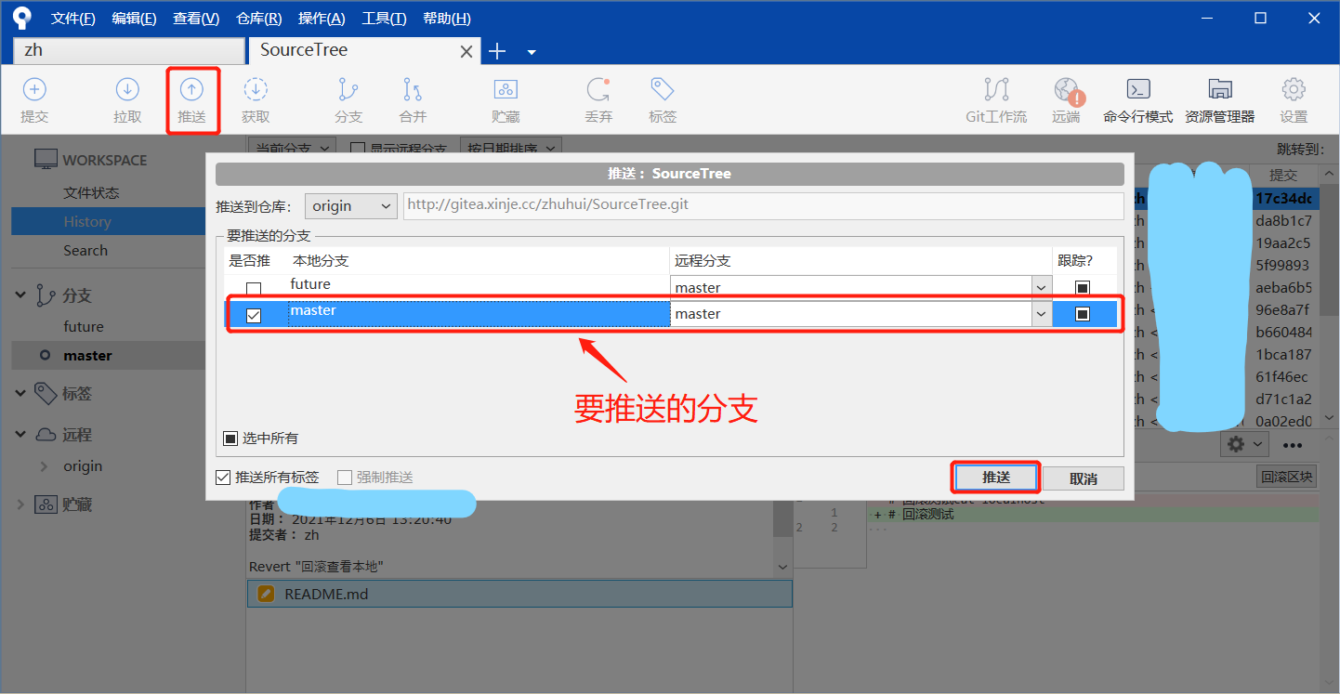This screenshot has height=694, width=1340.
Task: Click the 拉取 (Pull) toolbar icon
Action: coord(127,90)
